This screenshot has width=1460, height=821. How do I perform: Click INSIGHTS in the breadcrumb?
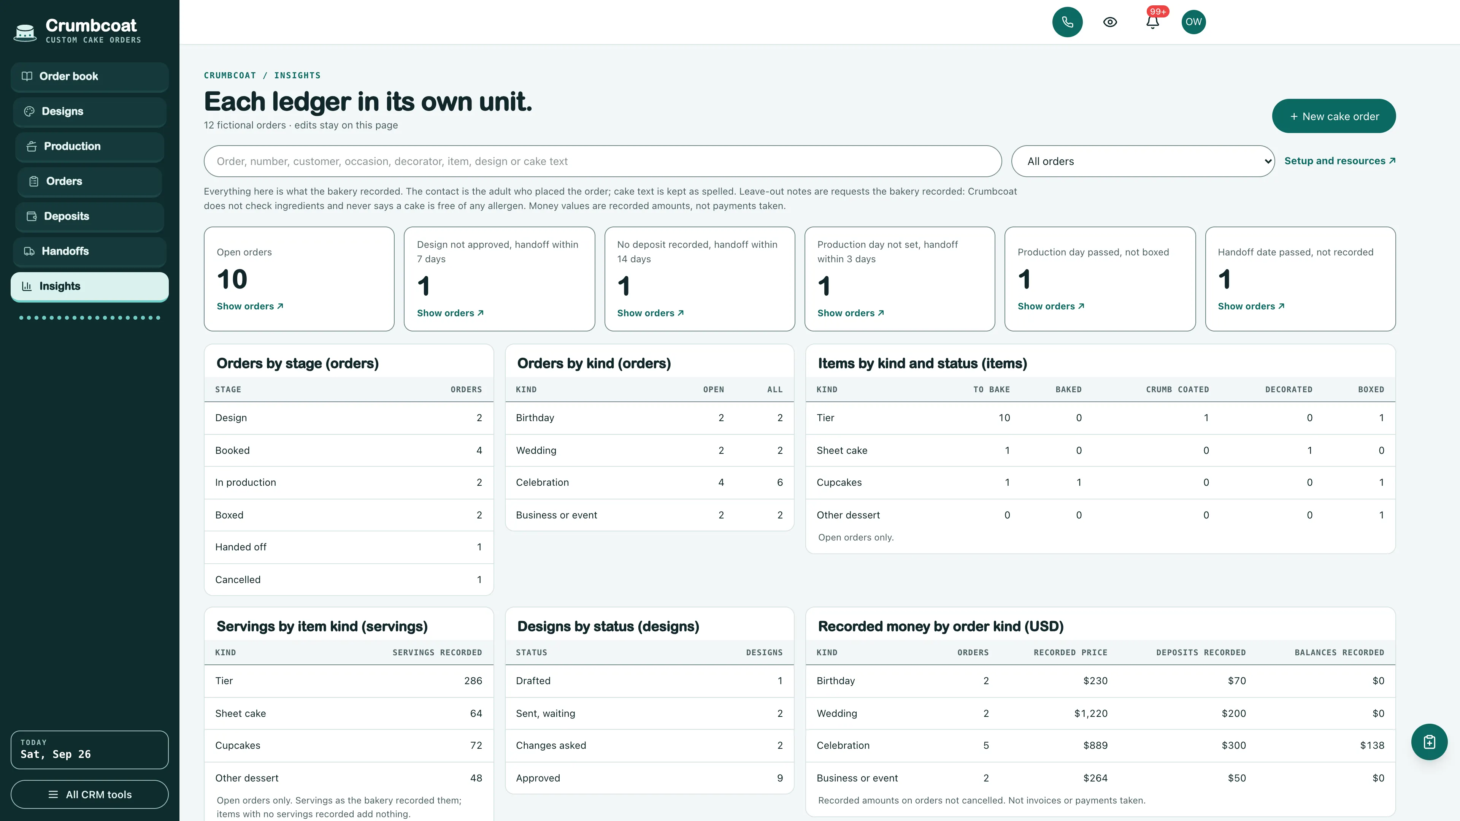click(x=297, y=75)
